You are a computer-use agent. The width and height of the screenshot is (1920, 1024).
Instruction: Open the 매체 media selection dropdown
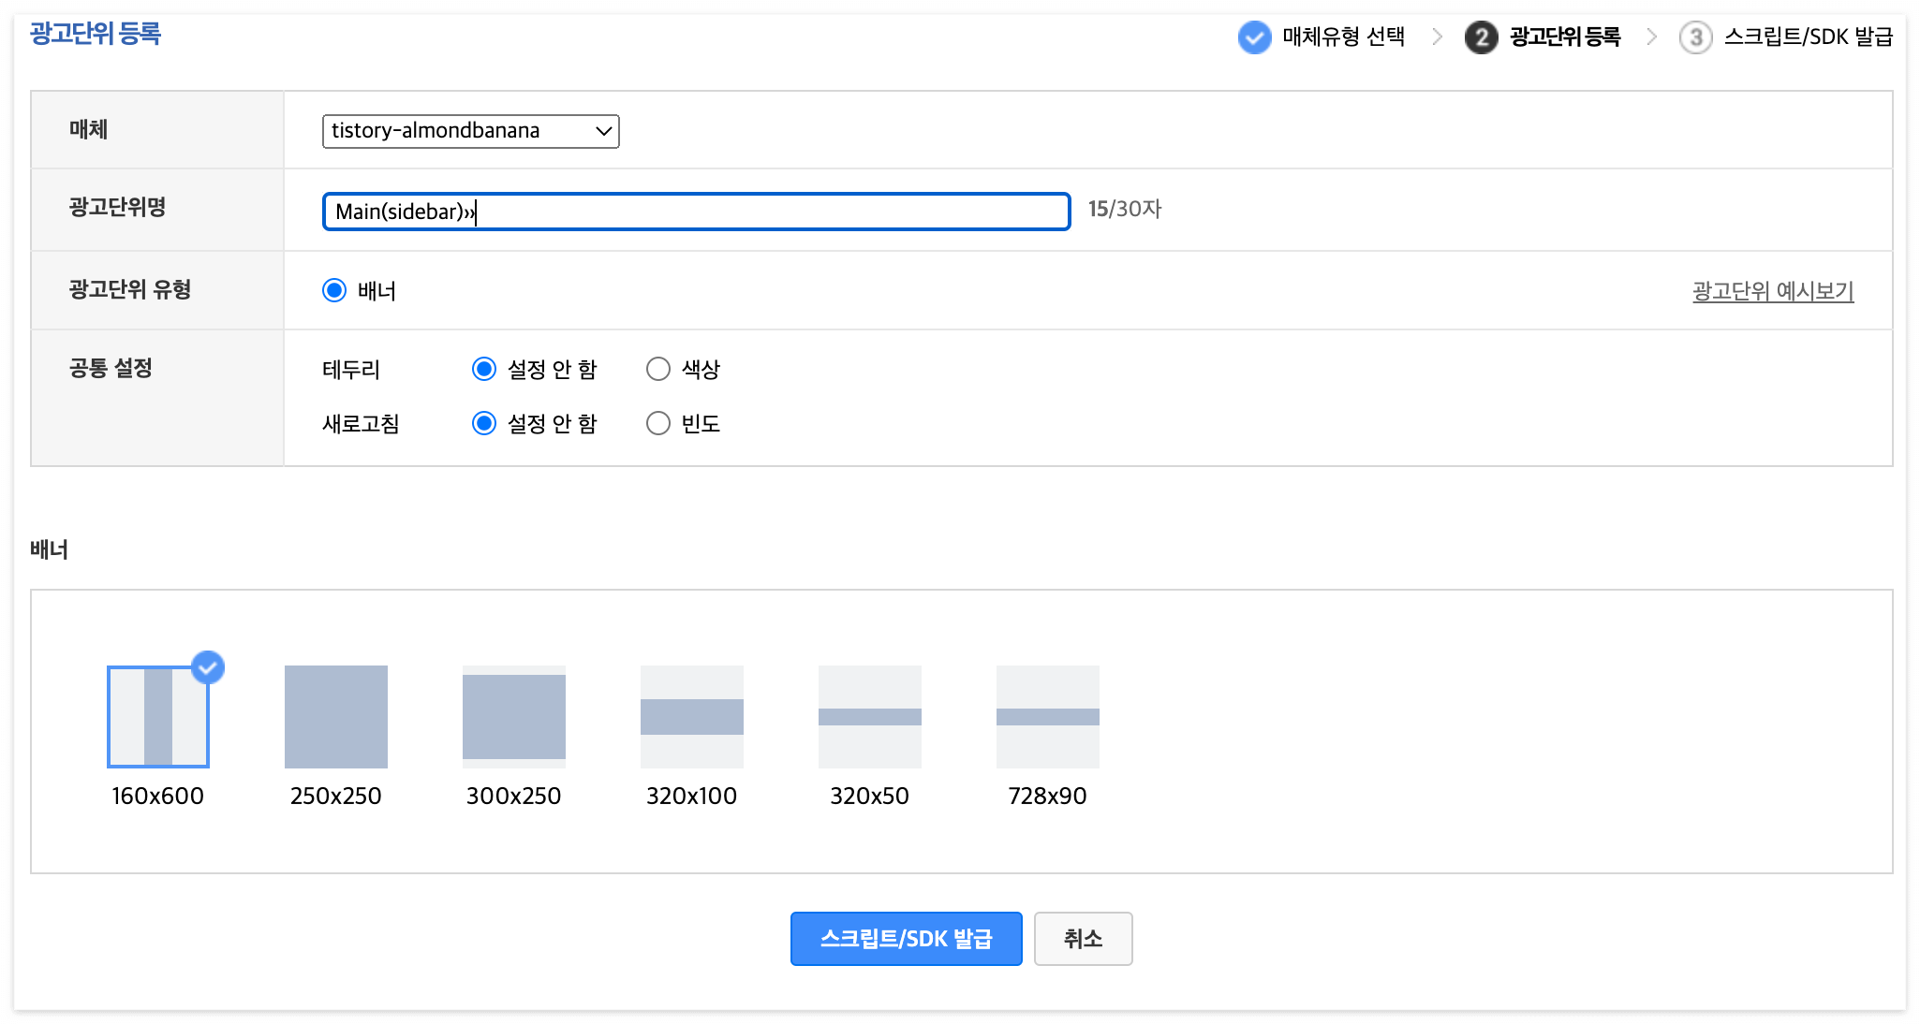[470, 131]
